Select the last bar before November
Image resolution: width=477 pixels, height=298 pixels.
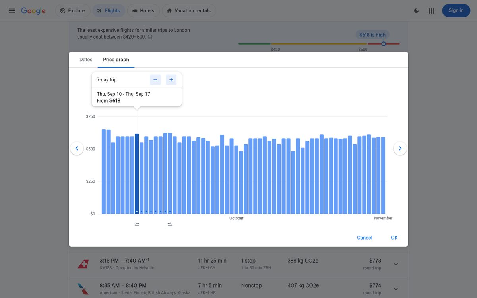[383, 175]
